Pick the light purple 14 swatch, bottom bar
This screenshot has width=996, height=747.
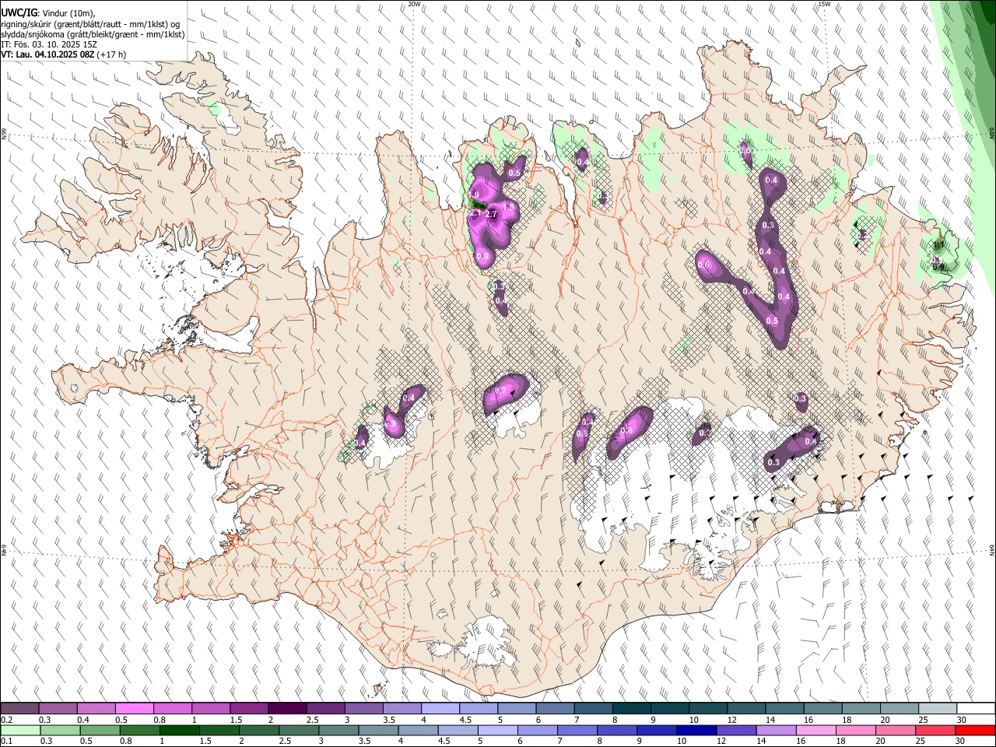click(x=775, y=730)
